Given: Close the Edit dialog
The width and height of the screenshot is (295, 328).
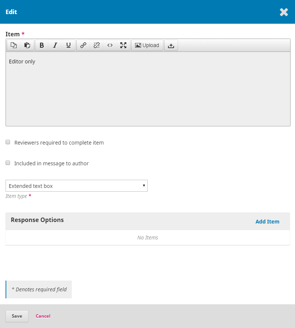Looking at the screenshot, I should [x=284, y=12].
